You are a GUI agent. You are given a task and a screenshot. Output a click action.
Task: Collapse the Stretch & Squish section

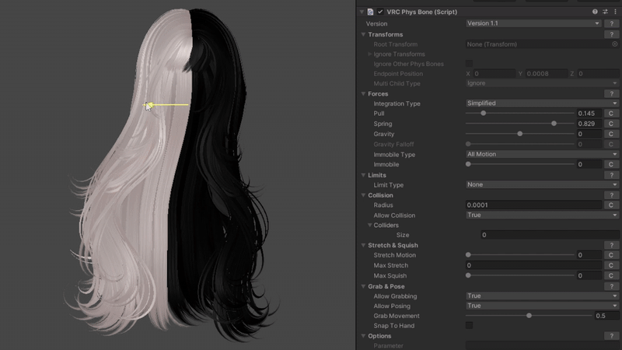point(363,246)
